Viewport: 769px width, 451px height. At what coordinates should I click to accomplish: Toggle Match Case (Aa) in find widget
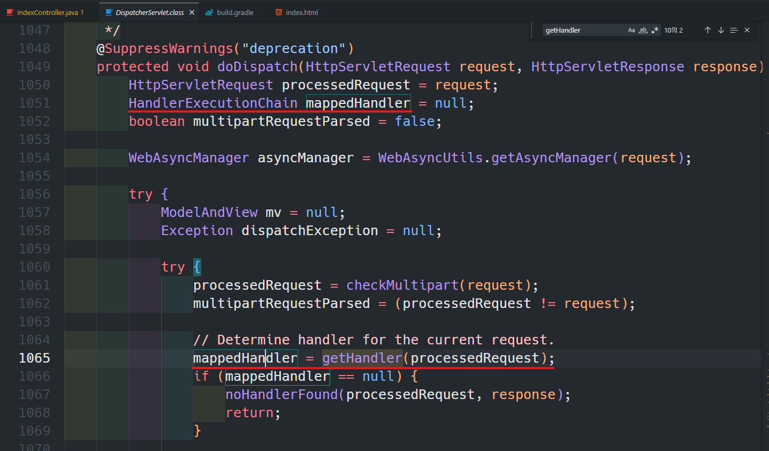[631, 30]
